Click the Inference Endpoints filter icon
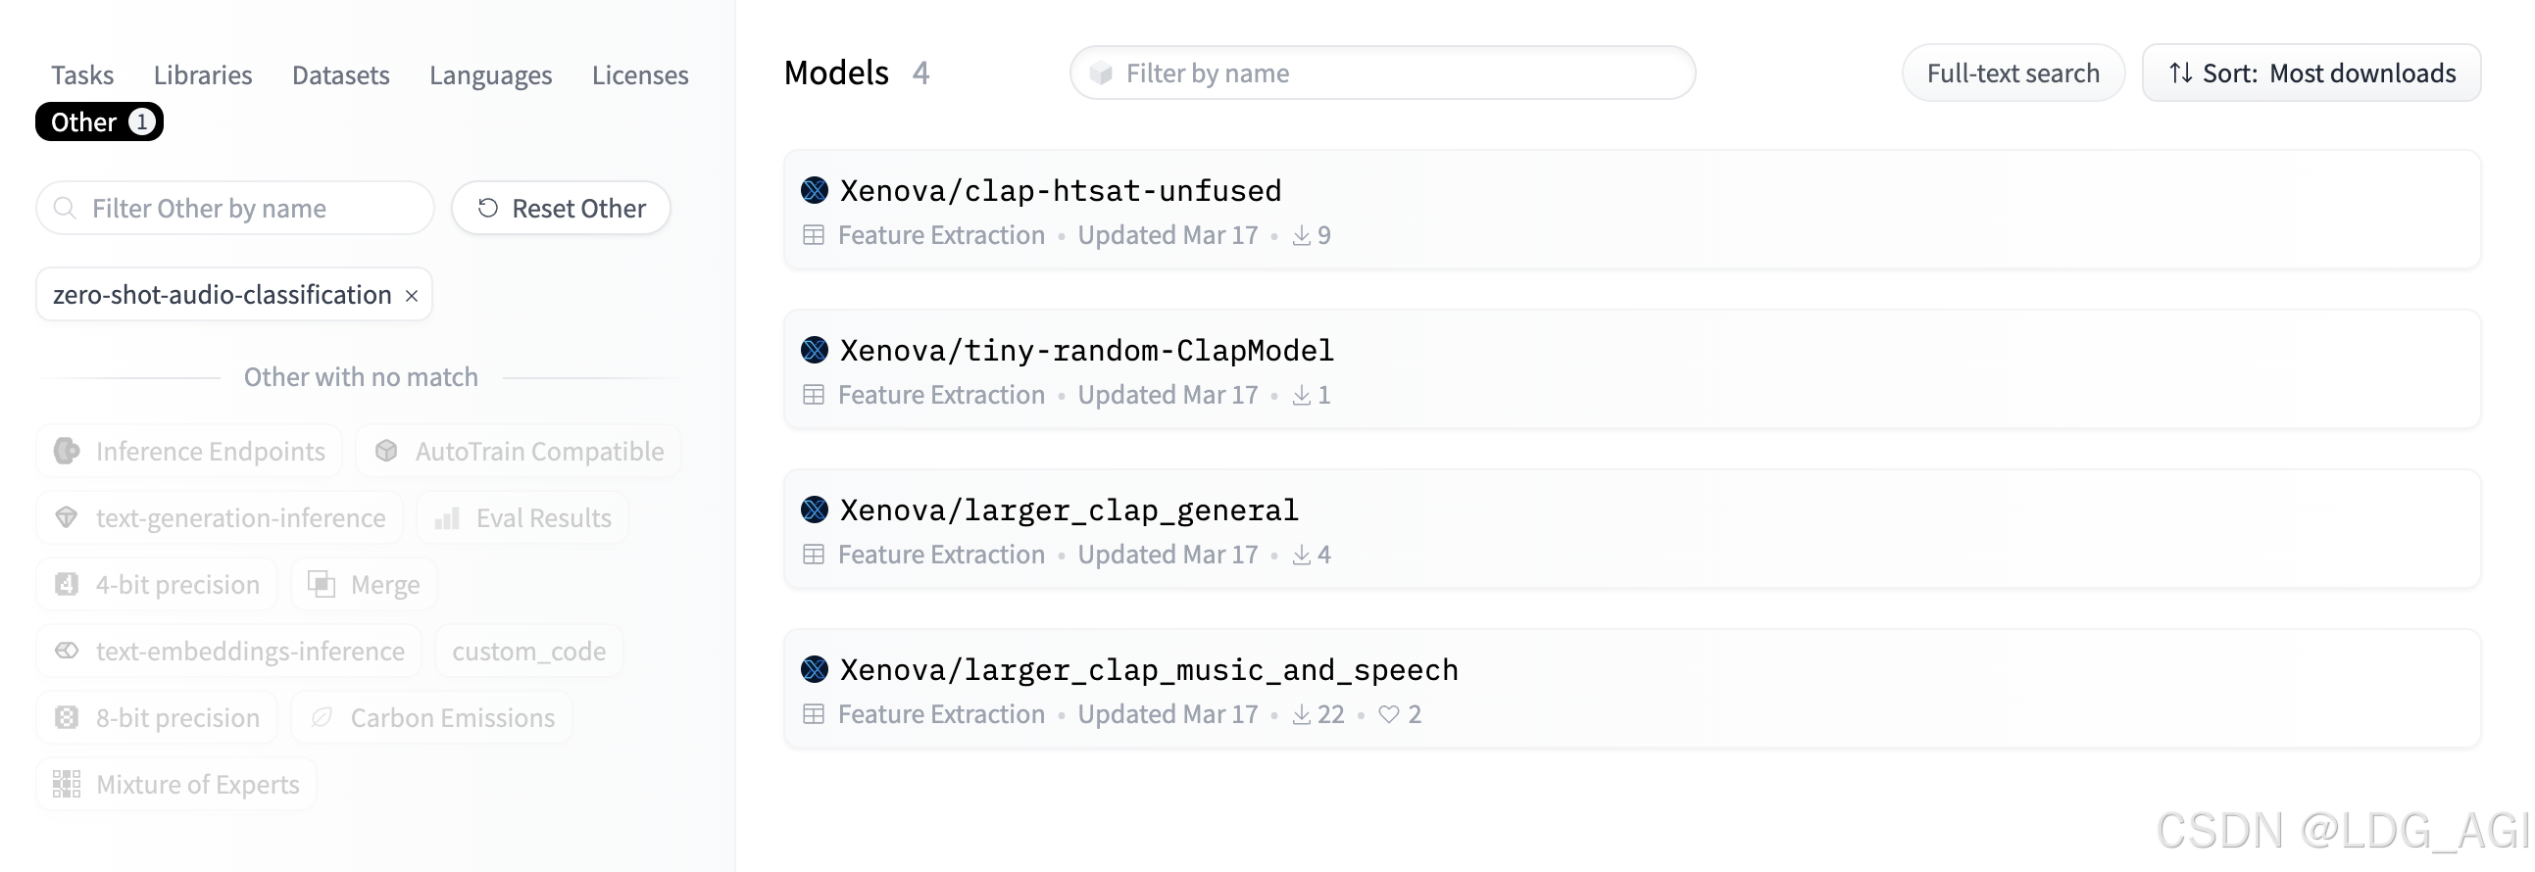The image size is (2535, 872). [x=67, y=452]
